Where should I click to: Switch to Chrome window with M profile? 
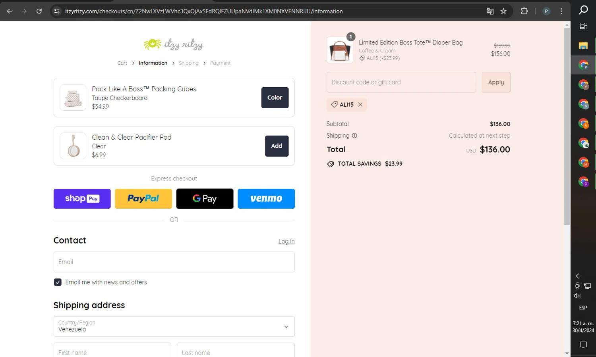click(583, 162)
